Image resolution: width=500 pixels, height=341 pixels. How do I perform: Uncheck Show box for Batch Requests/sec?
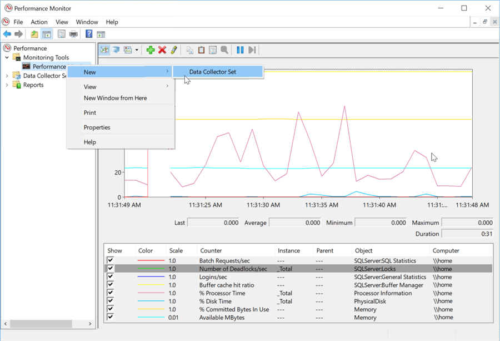(x=111, y=260)
